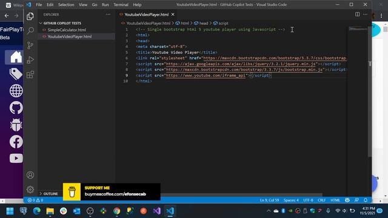Open the Edit menu
Screen dimensions: 388x218
coord(50,5)
